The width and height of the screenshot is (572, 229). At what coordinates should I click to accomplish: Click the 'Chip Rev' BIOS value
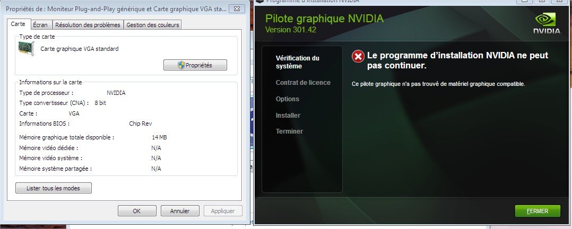(x=141, y=124)
